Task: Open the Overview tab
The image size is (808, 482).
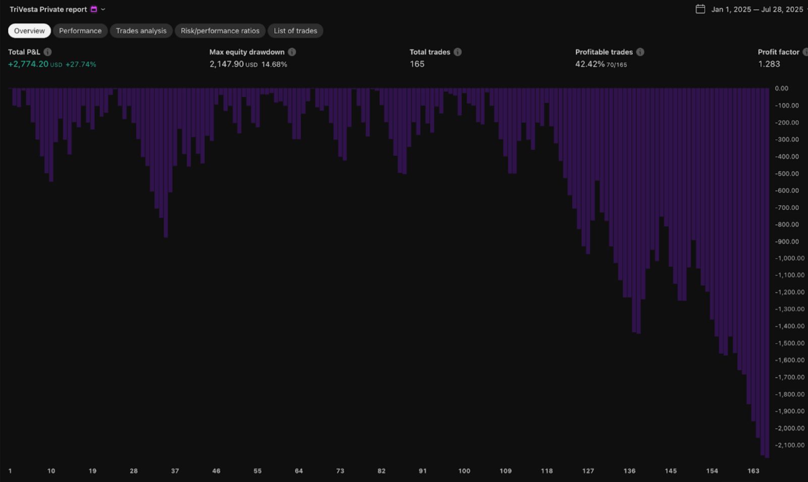Action: (x=29, y=31)
